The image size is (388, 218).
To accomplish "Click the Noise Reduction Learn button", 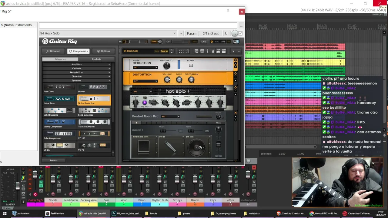I will (191, 65).
